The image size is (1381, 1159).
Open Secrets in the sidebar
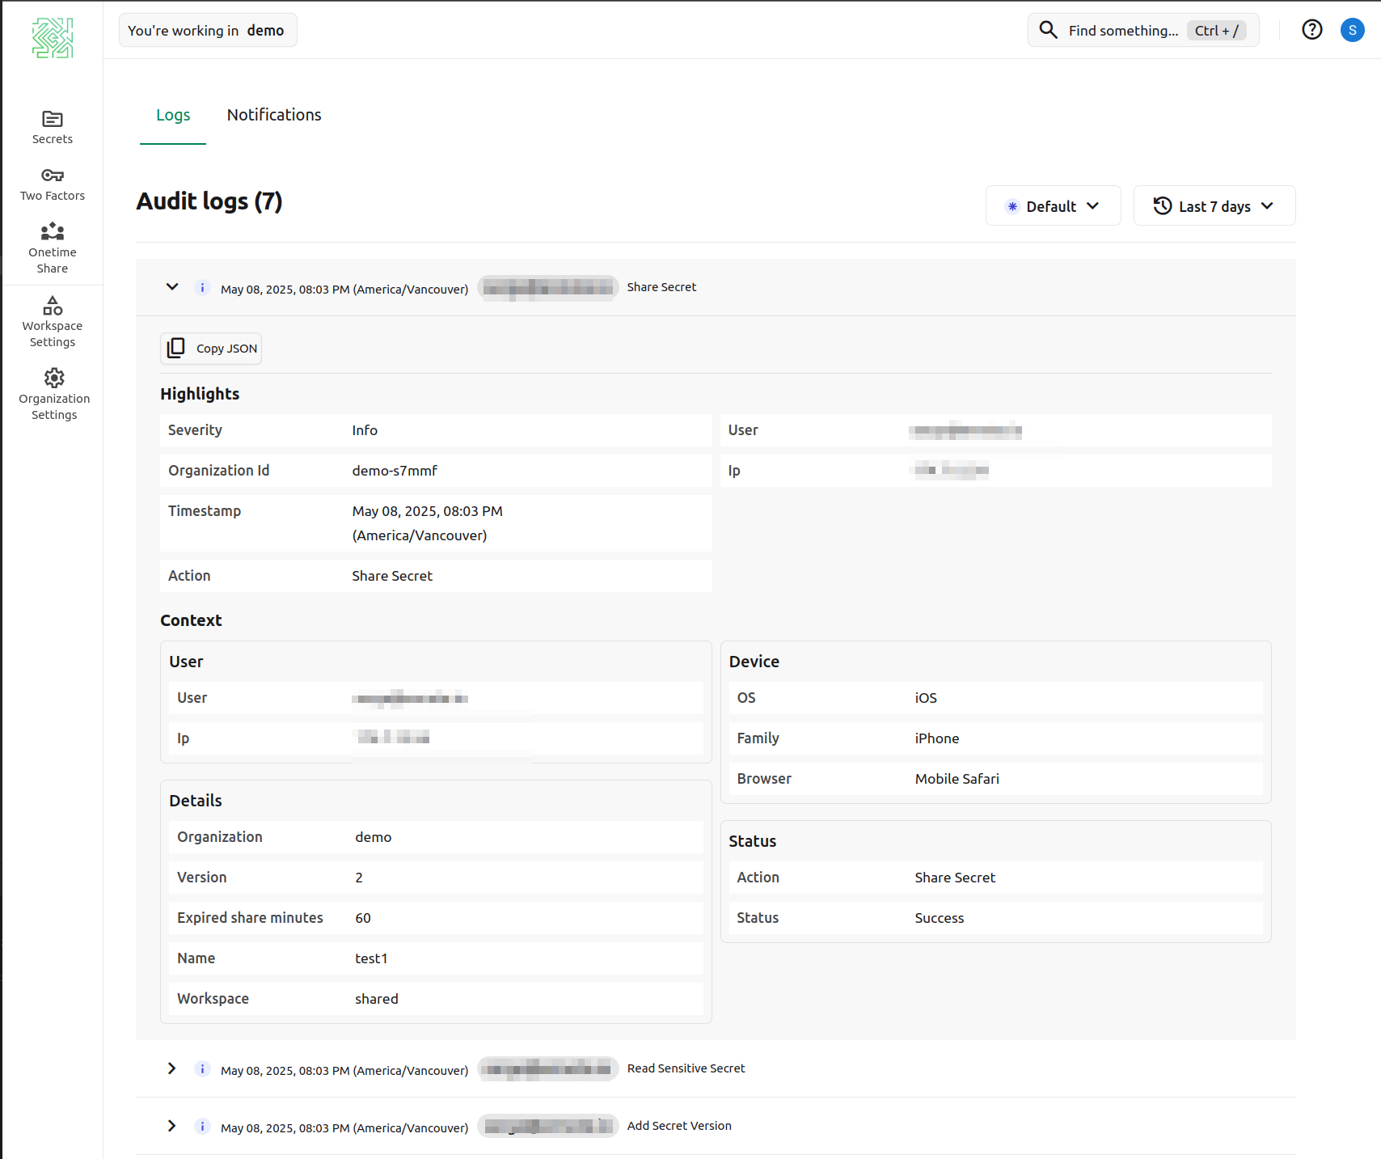point(53,128)
